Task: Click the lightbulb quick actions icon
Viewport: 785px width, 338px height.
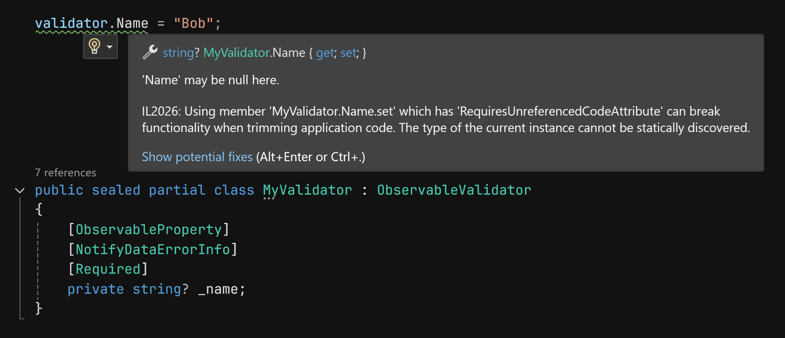Action: pos(94,46)
